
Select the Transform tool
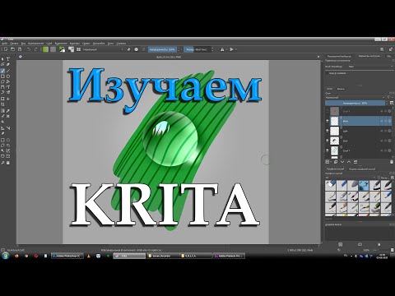[x=2, y=99]
